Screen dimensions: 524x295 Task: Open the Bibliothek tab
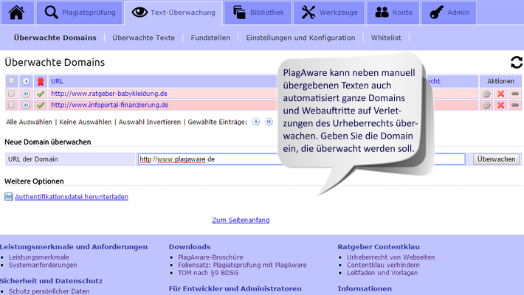258,13
